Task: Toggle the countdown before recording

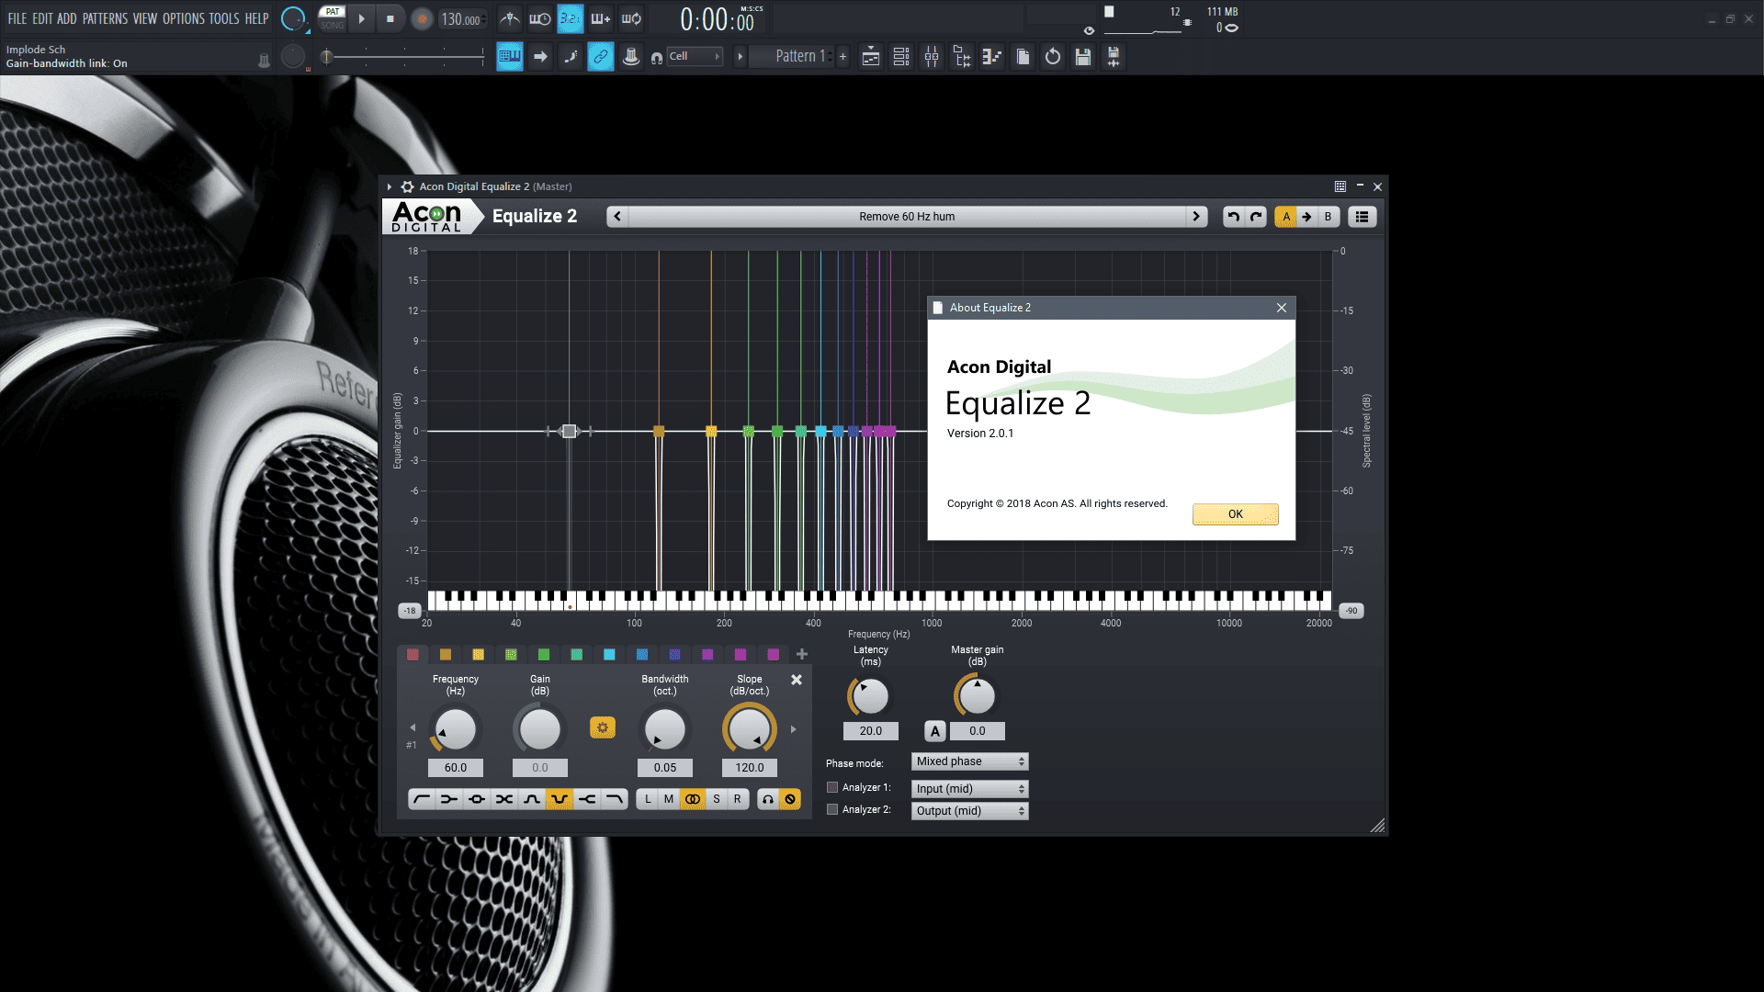Action: tap(570, 18)
